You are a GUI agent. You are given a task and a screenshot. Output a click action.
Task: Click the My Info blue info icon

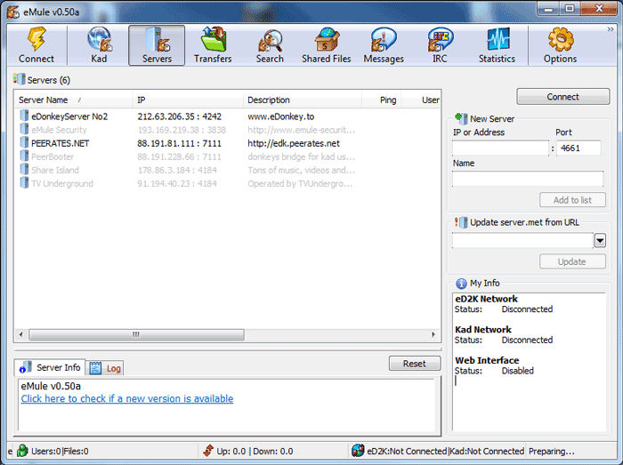(x=461, y=284)
